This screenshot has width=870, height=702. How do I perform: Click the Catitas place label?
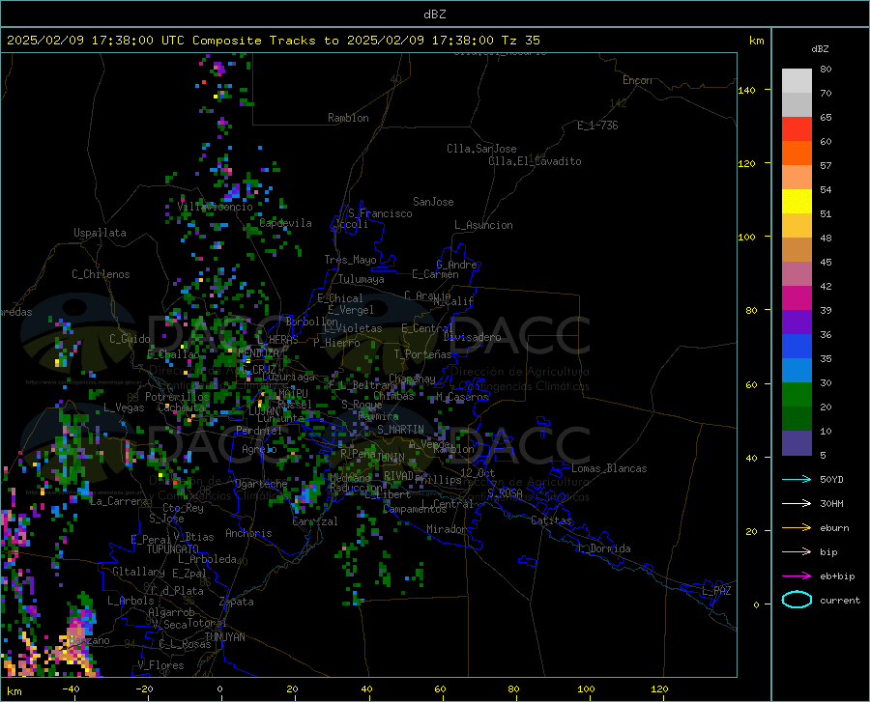tap(551, 520)
